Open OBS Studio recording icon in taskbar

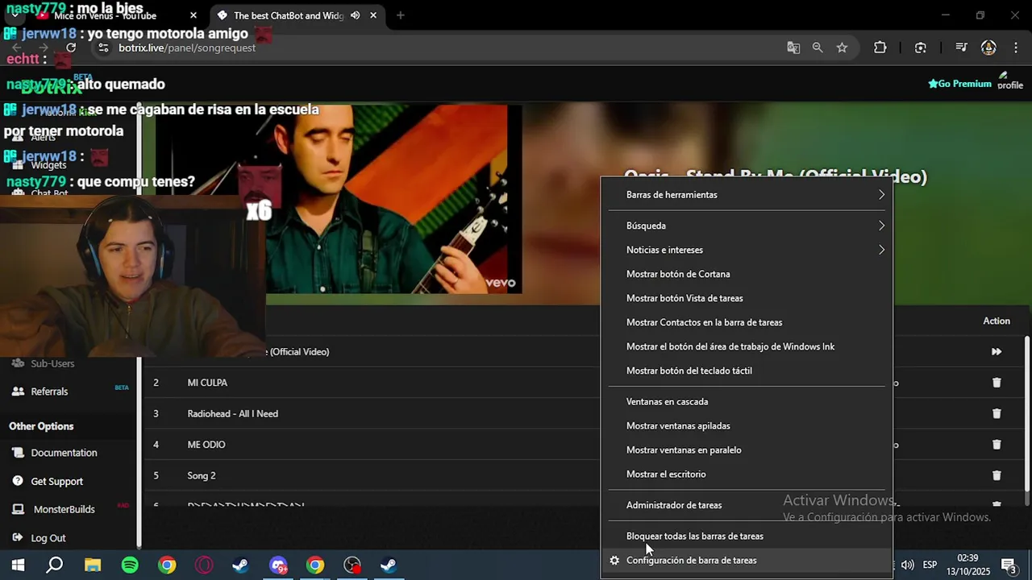point(352,565)
